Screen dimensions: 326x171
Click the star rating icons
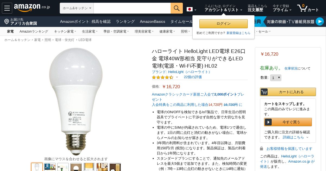point(162,77)
